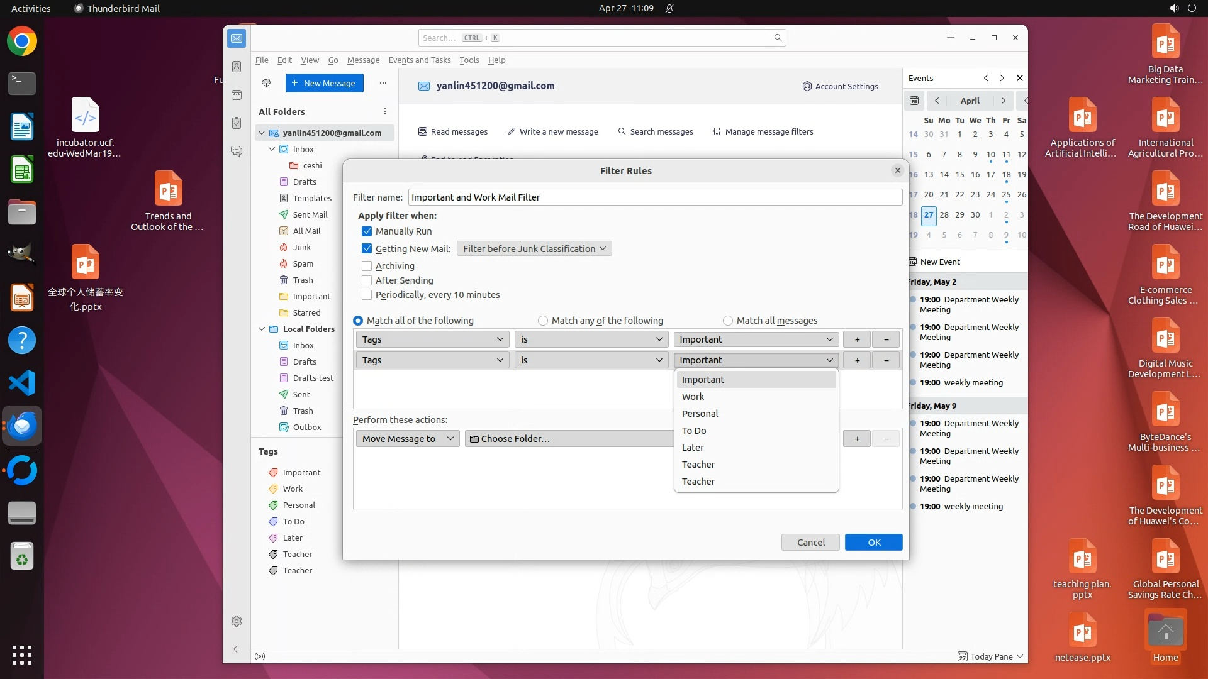
Task: Uncheck the Manually Run checkbox
Action: pos(367,231)
